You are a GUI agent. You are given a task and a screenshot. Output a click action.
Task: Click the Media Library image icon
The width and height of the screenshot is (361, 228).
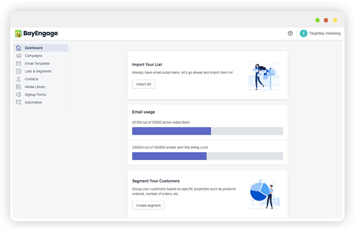(19, 87)
